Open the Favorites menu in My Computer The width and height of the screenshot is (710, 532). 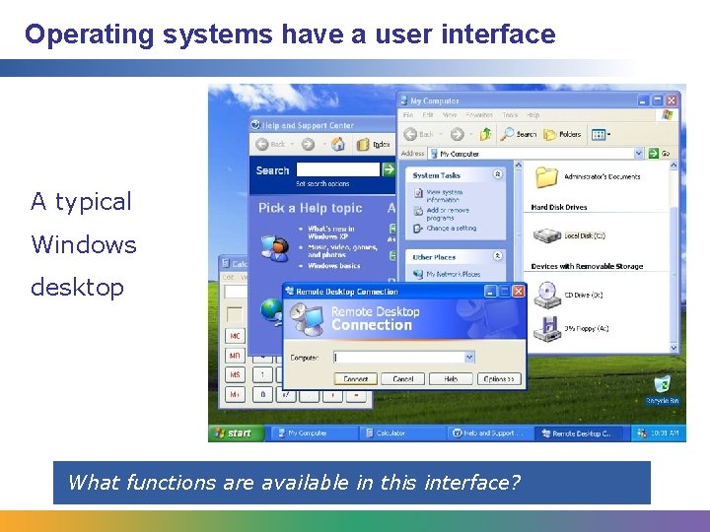click(x=479, y=115)
